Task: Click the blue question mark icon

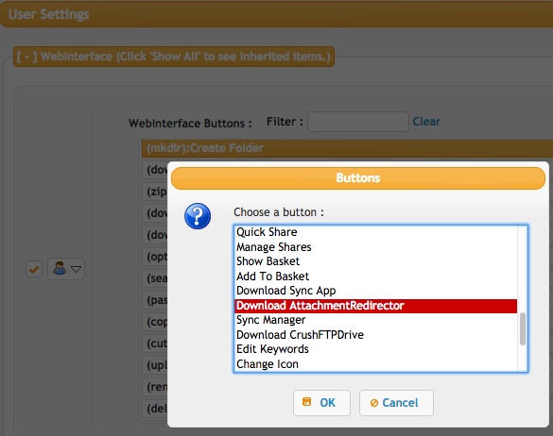Action: click(198, 216)
